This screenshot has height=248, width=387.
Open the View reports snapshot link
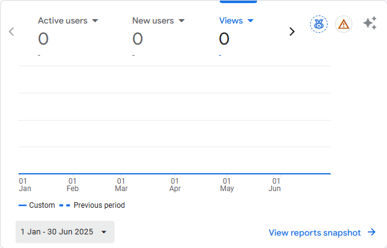click(315, 233)
